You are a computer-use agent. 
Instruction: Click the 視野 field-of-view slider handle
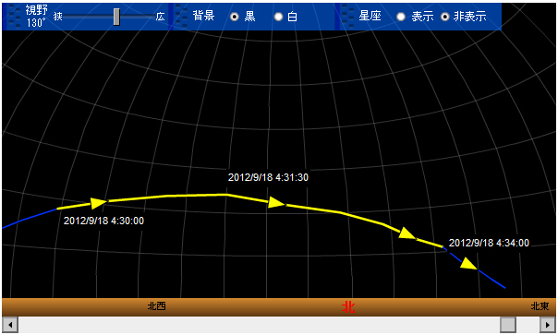[x=116, y=17]
